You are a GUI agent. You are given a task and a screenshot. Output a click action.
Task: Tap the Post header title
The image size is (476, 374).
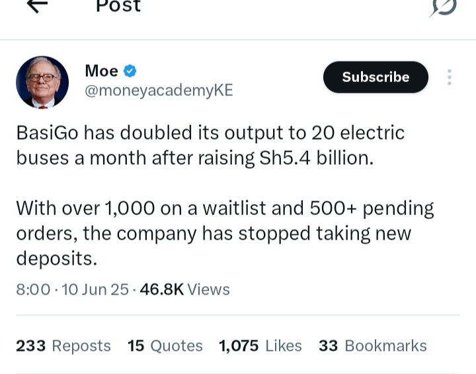tap(118, 6)
